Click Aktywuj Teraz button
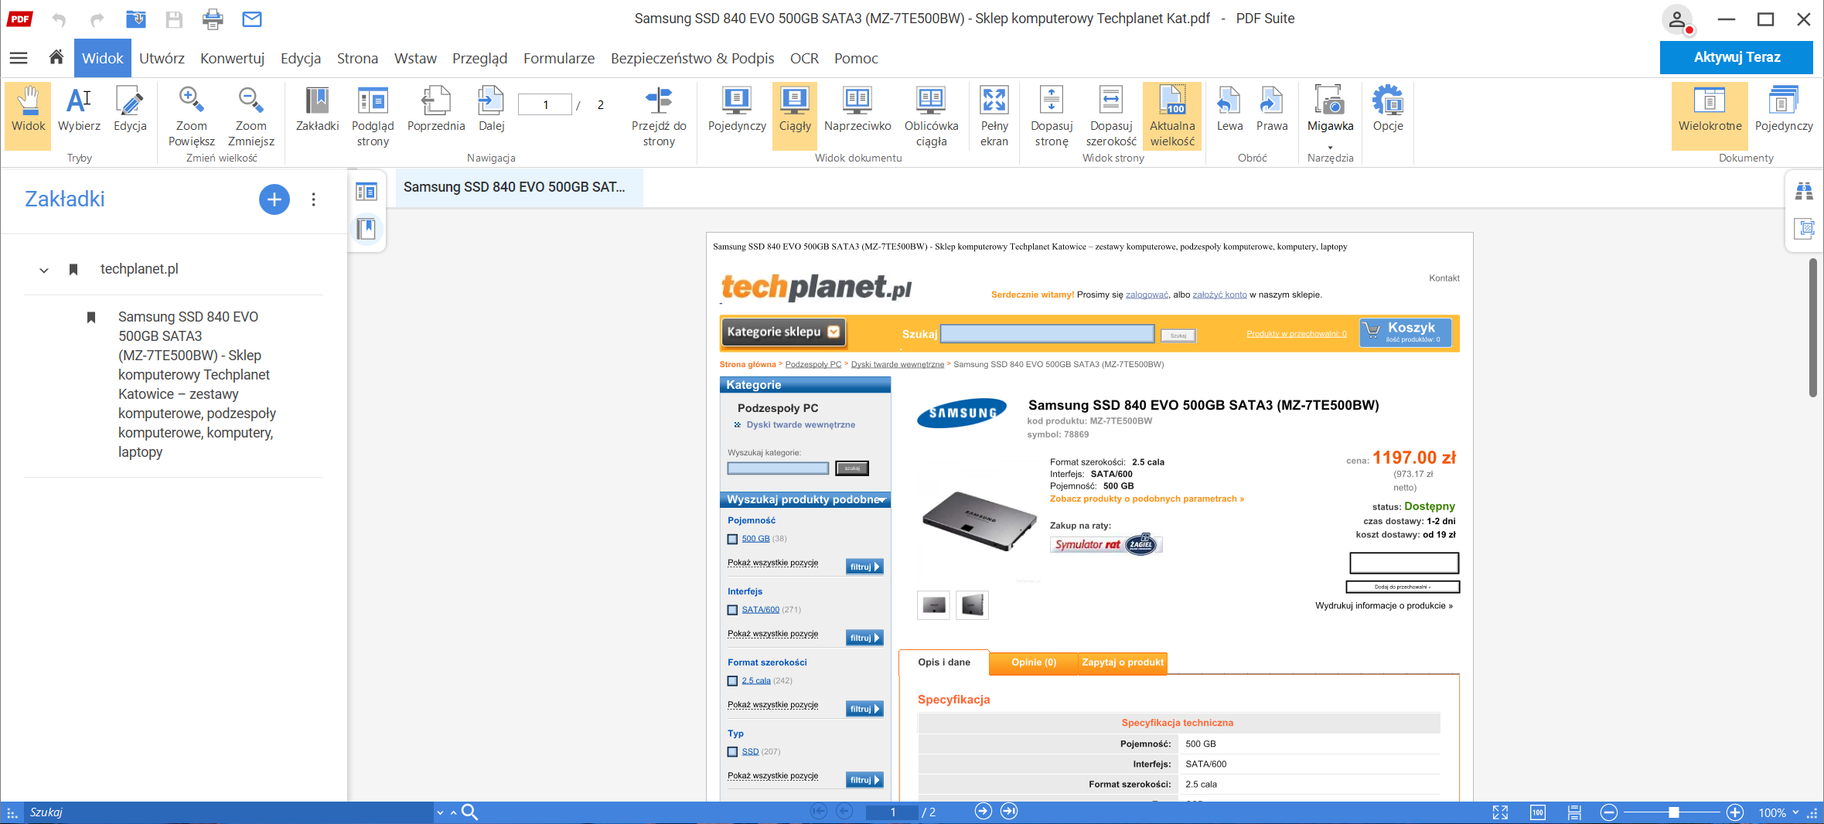Screen dimensions: 1824x824 [1736, 57]
